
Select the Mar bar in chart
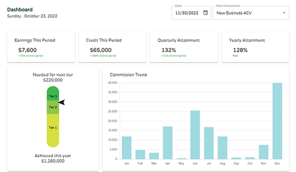click(x=154, y=156)
